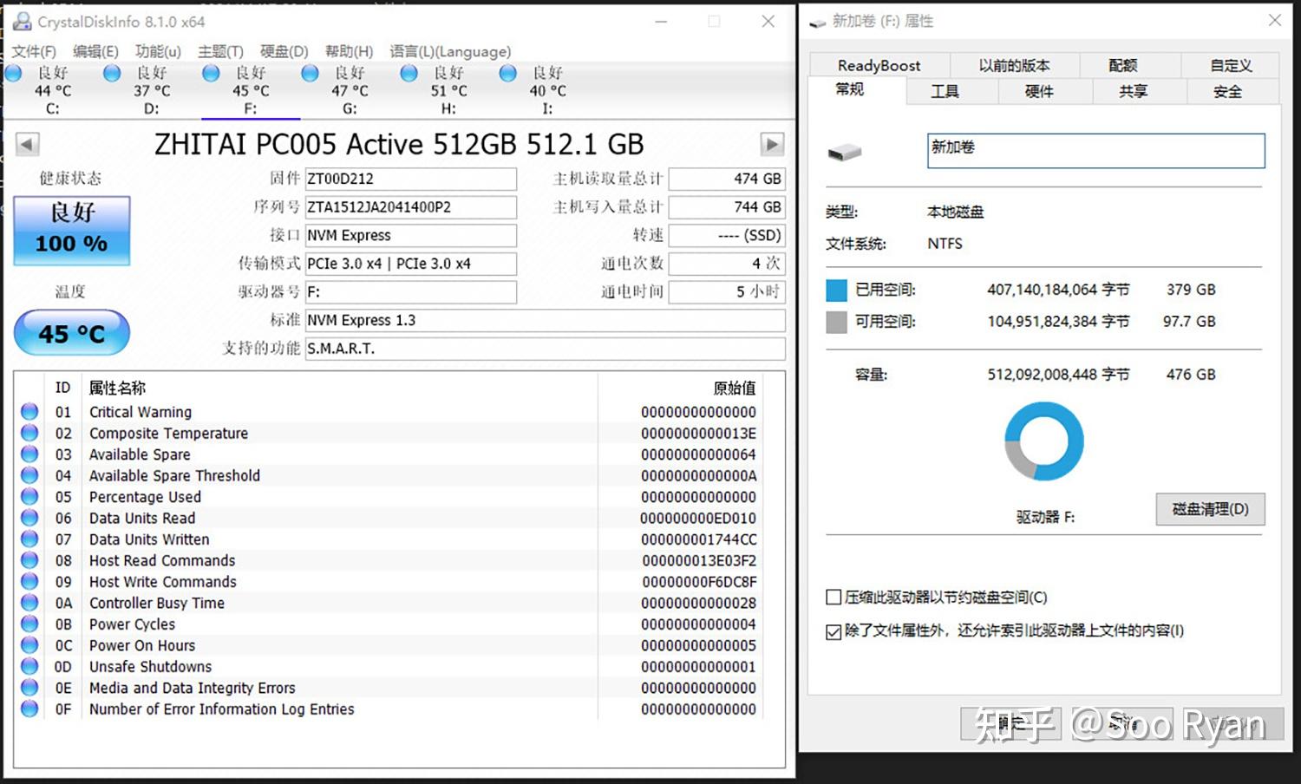Select the I: drive health status icon
The height and width of the screenshot is (784, 1301).
click(507, 74)
